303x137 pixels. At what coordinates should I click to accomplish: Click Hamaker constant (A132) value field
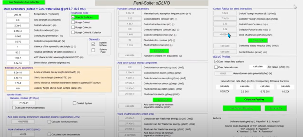24,103
